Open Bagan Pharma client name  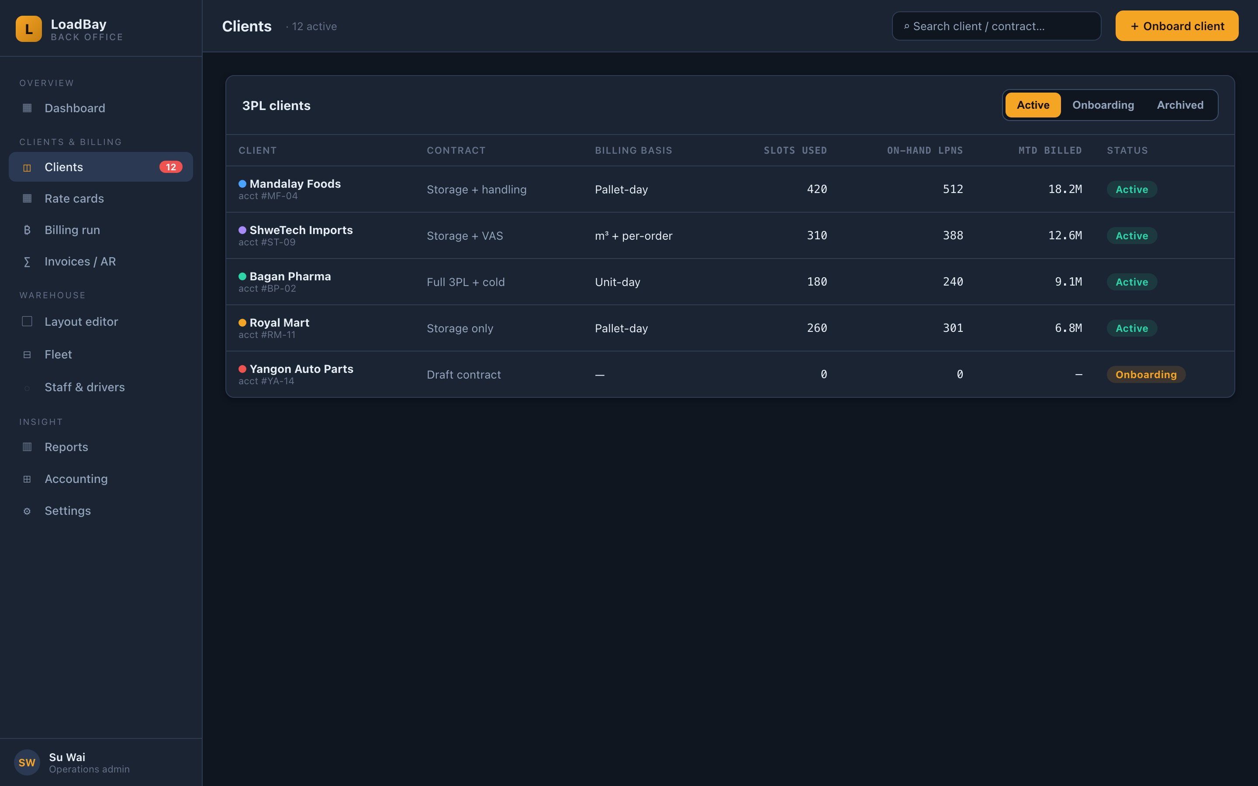click(290, 276)
